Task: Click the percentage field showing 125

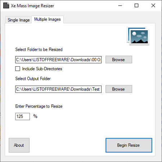Action: point(23,116)
